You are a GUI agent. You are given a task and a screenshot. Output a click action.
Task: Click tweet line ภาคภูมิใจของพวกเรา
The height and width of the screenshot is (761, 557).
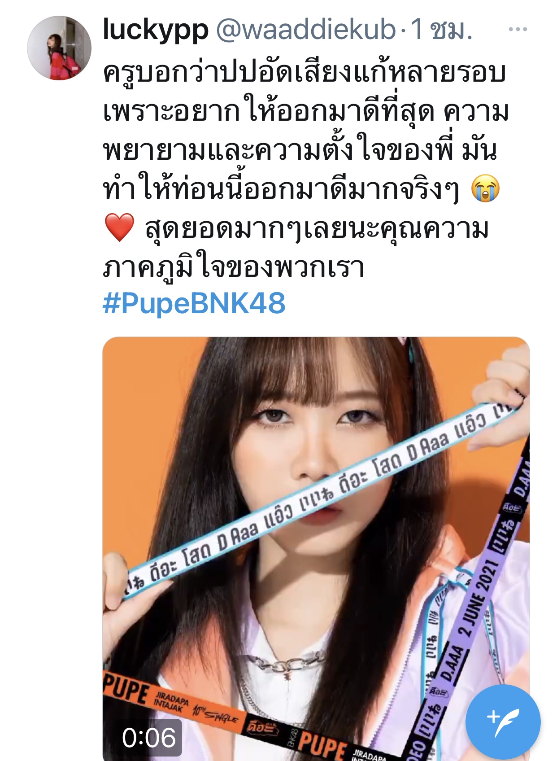pos(233,267)
